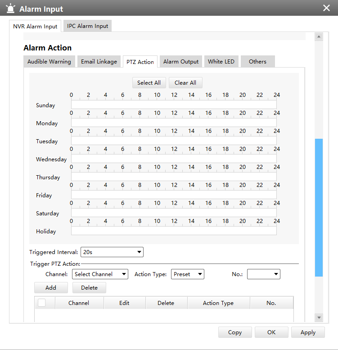This screenshot has height=350, width=338.
Task: Click the Add PTZ action button
Action: pos(51,287)
